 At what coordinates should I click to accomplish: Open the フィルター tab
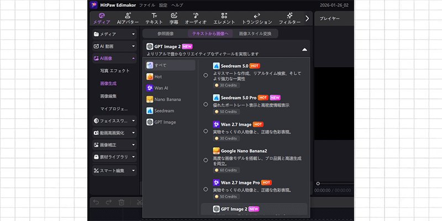tap(290, 19)
